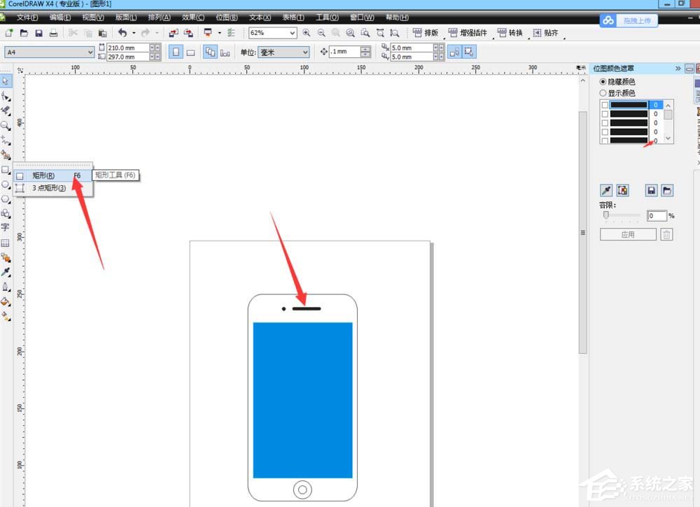Screen dimensions: 700x507
Task: Click the edit color icon in the mask panel
Action: (x=622, y=190)
